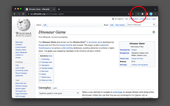Go back using the browser back arrow
170x106 pixels.
tap(15, 14)
